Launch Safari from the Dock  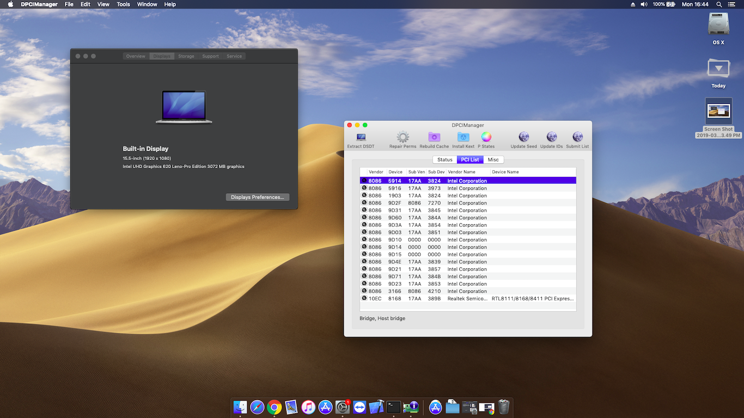257,407
